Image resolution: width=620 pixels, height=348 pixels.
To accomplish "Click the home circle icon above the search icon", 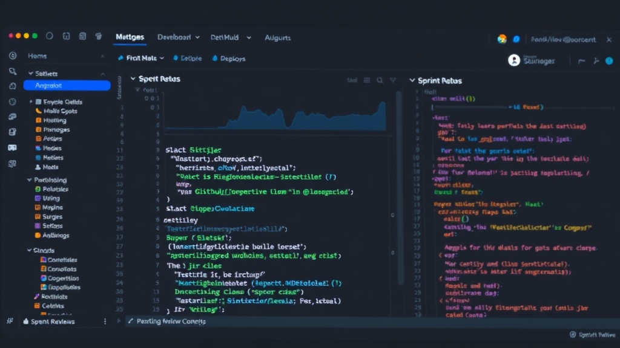I will click(x=13, y=56).
